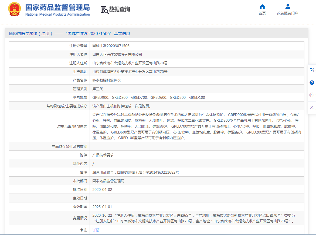
Task: Click 第三类 management category value
Action: [97, 89]
